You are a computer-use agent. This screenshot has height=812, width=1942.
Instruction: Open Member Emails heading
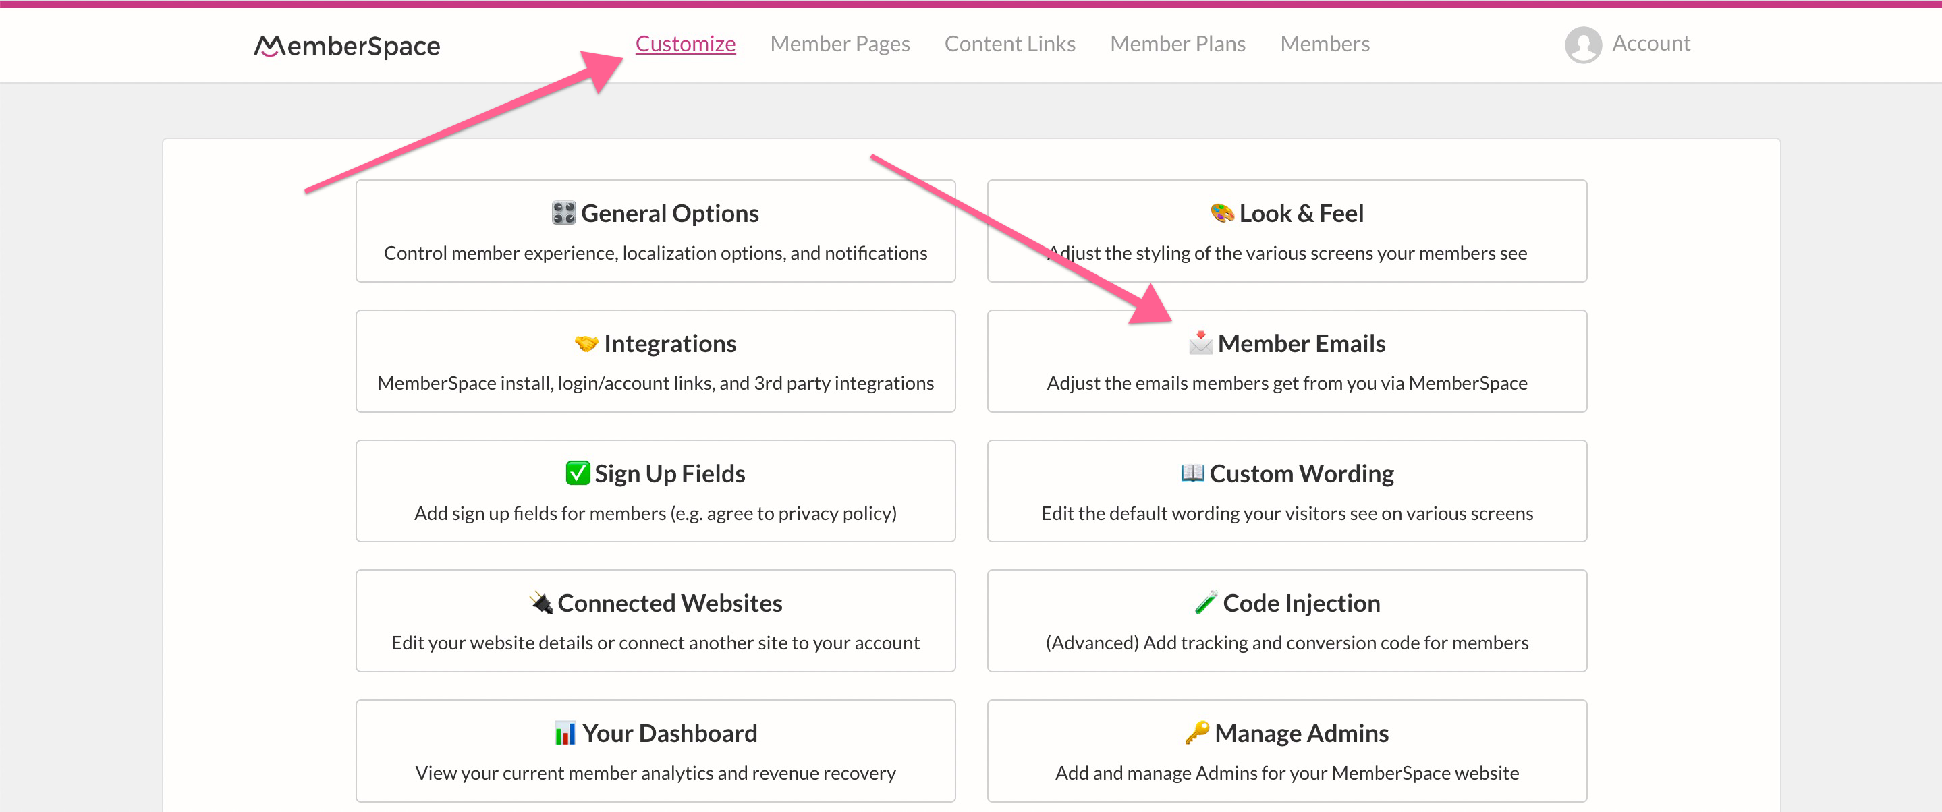tap(1301, 343)
